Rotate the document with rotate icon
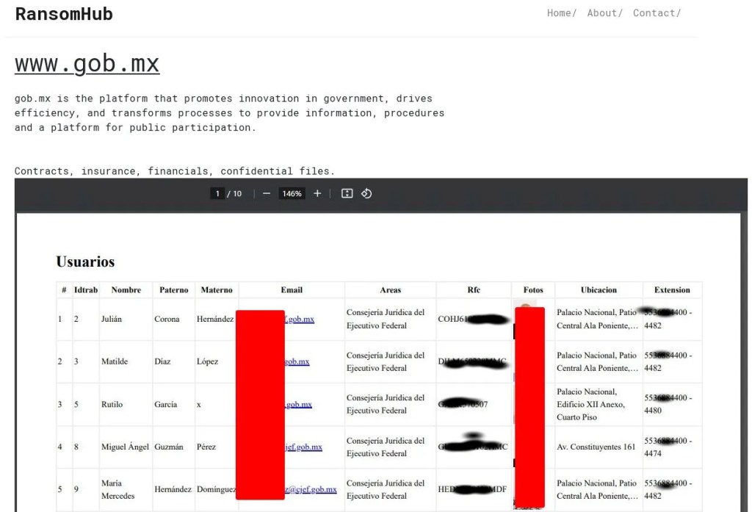 366,193
